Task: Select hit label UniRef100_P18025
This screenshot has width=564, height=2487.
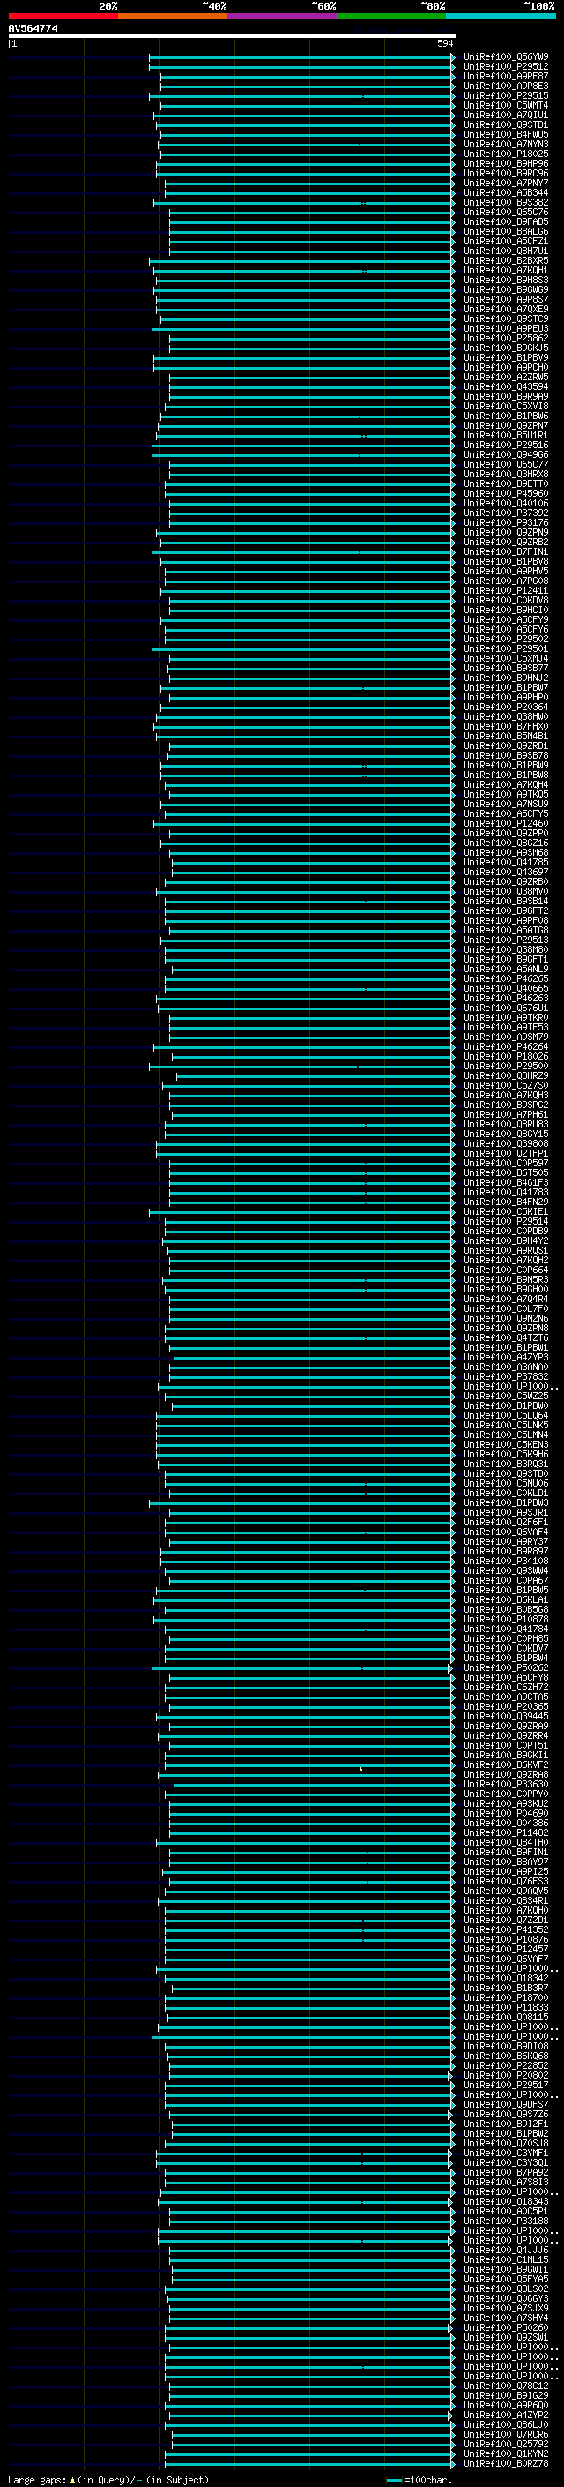Action: (x=506, y=154)
